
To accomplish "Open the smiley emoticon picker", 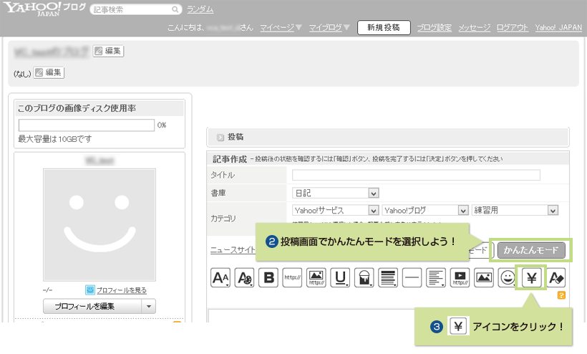I will pyautogui.click(x=507, y=277).
